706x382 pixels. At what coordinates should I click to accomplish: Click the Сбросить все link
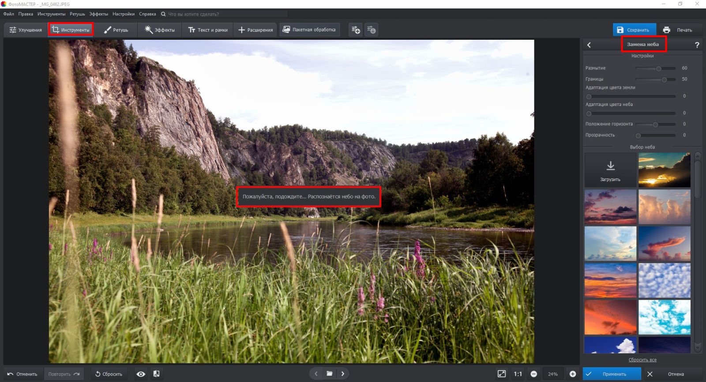(642, 360)
